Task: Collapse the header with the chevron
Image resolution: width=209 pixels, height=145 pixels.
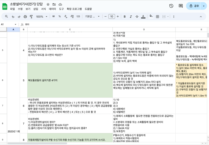Action: 201,17
